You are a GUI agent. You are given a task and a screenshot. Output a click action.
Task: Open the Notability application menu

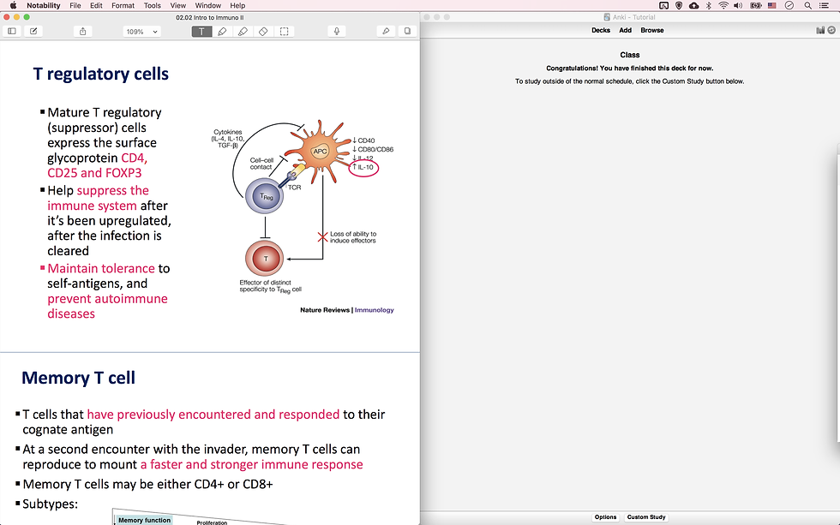44,5
